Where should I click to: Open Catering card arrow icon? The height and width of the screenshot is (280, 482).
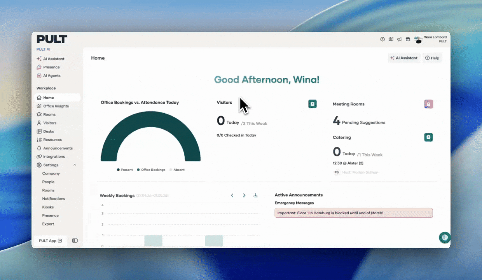[x=428, y=137]
